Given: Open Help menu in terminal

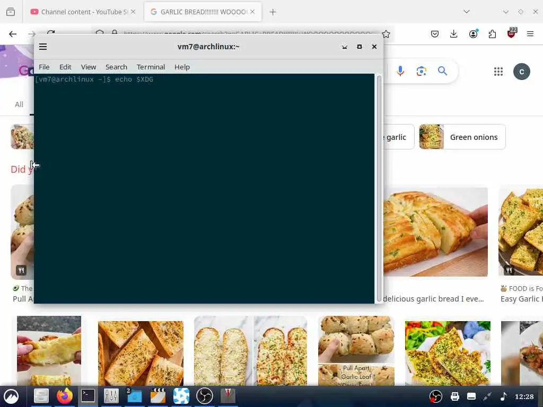Looking at the screenshot, I should coord(182,67).
